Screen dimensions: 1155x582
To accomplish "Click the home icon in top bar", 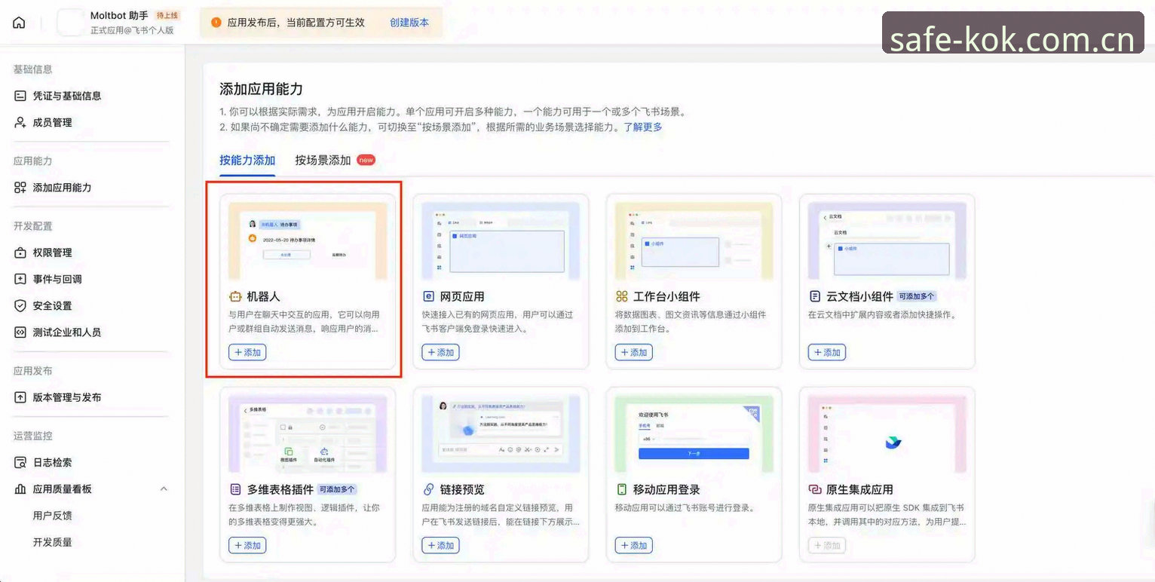I will [19, 23].
